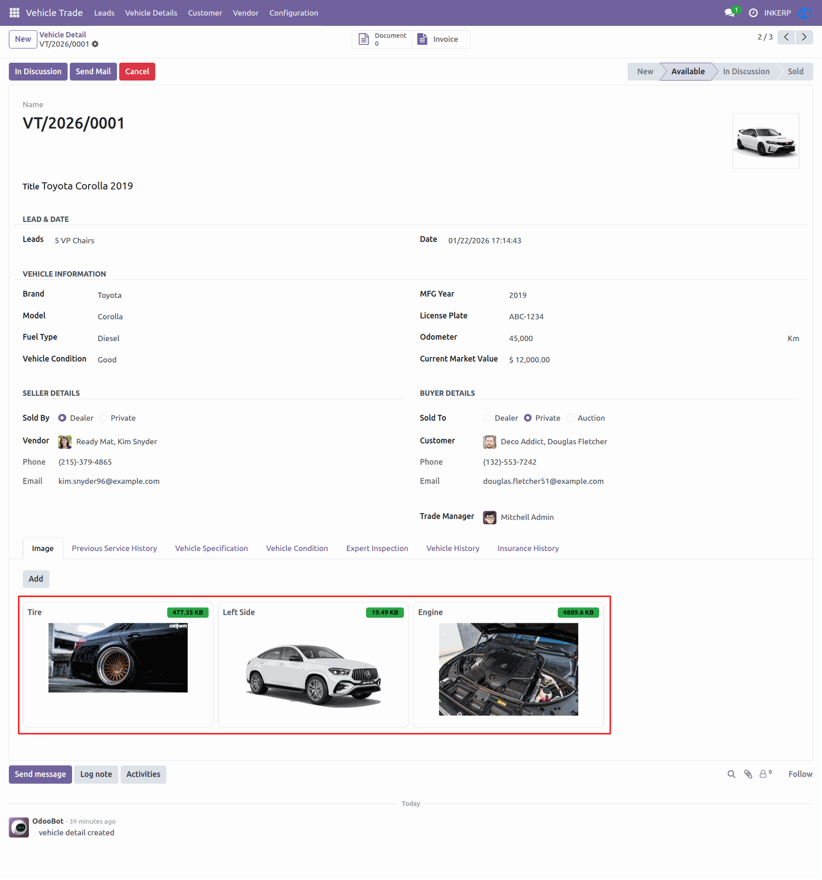Click Current Market Value $ 12,000.00
This screenshot has height=880, width=822.
[529, 360]
